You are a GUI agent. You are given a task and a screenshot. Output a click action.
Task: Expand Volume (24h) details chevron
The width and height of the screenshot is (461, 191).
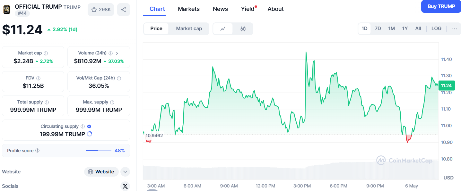pyautogui.click(x=117, y=53)
